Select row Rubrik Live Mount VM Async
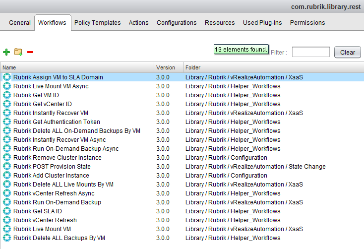The image size is (364, 249). (182, 86)
